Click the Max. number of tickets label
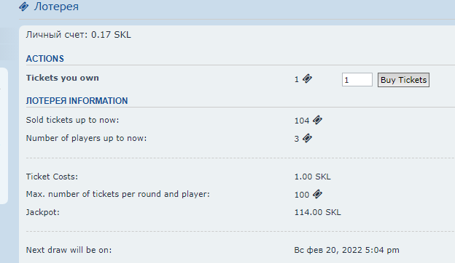This screenshot has width=455, height=263. pos(118,194)
